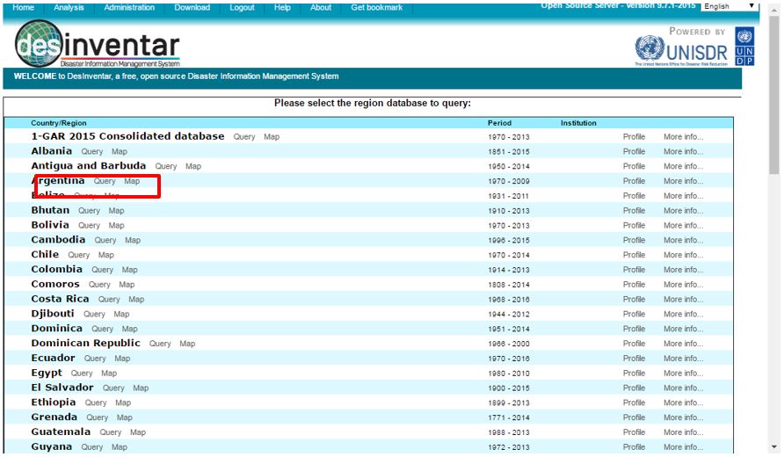
Task: Open the About menu item
Action: (x=321, y=8)
